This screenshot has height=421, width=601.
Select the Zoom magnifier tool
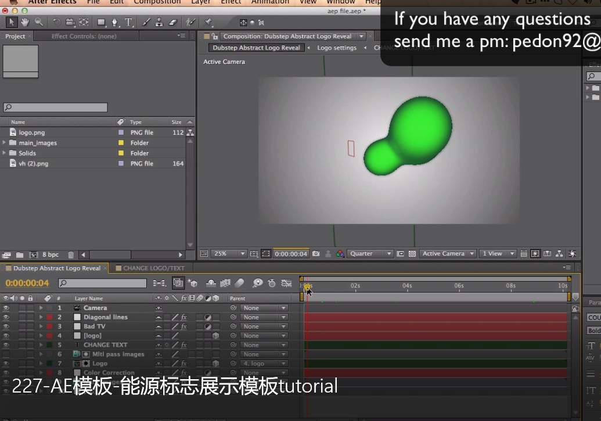39,22
